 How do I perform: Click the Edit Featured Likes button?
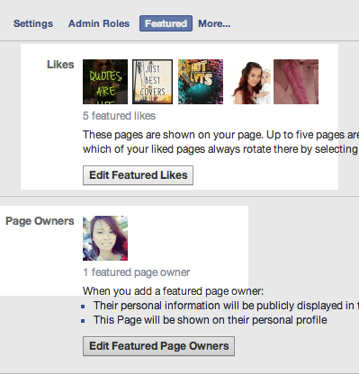[138, 175]
